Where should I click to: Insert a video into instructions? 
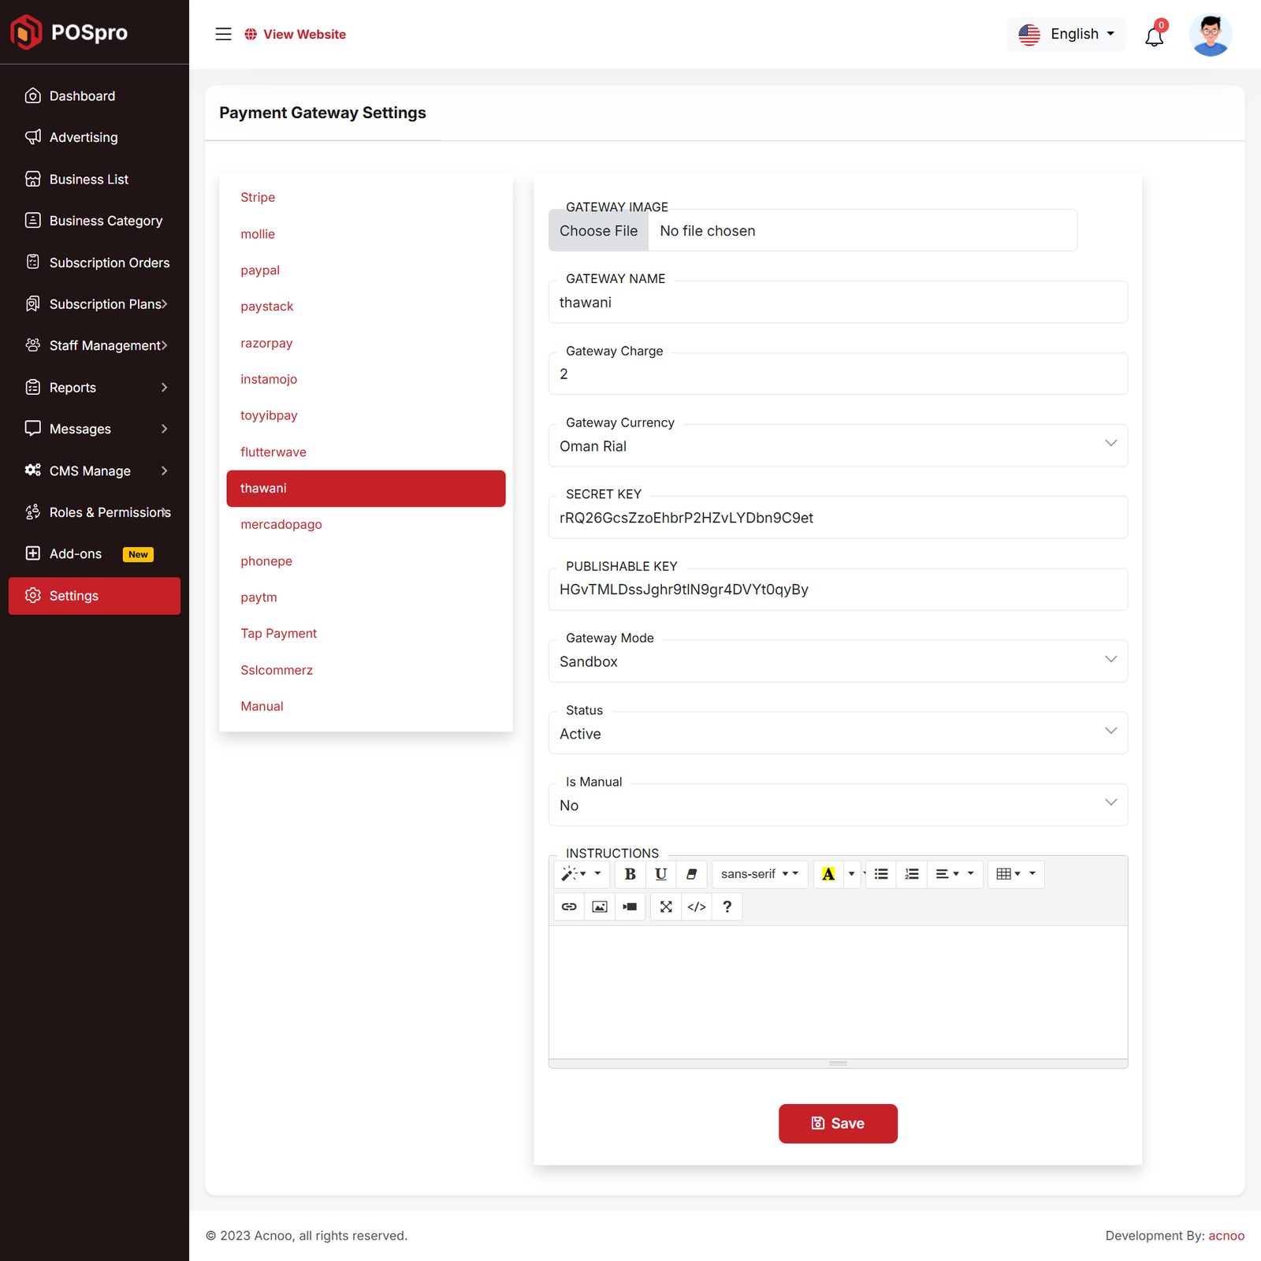click(x=630, y=906)
